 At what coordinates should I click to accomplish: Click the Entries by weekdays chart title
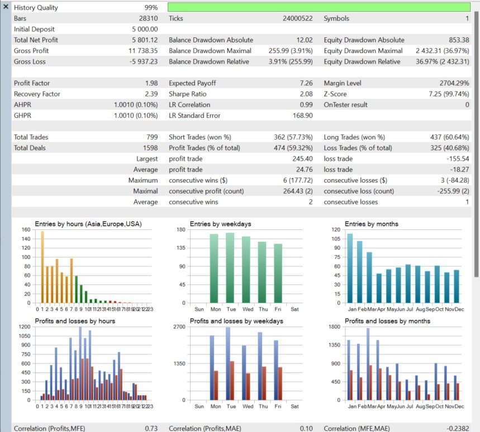[x=220, y=224]
